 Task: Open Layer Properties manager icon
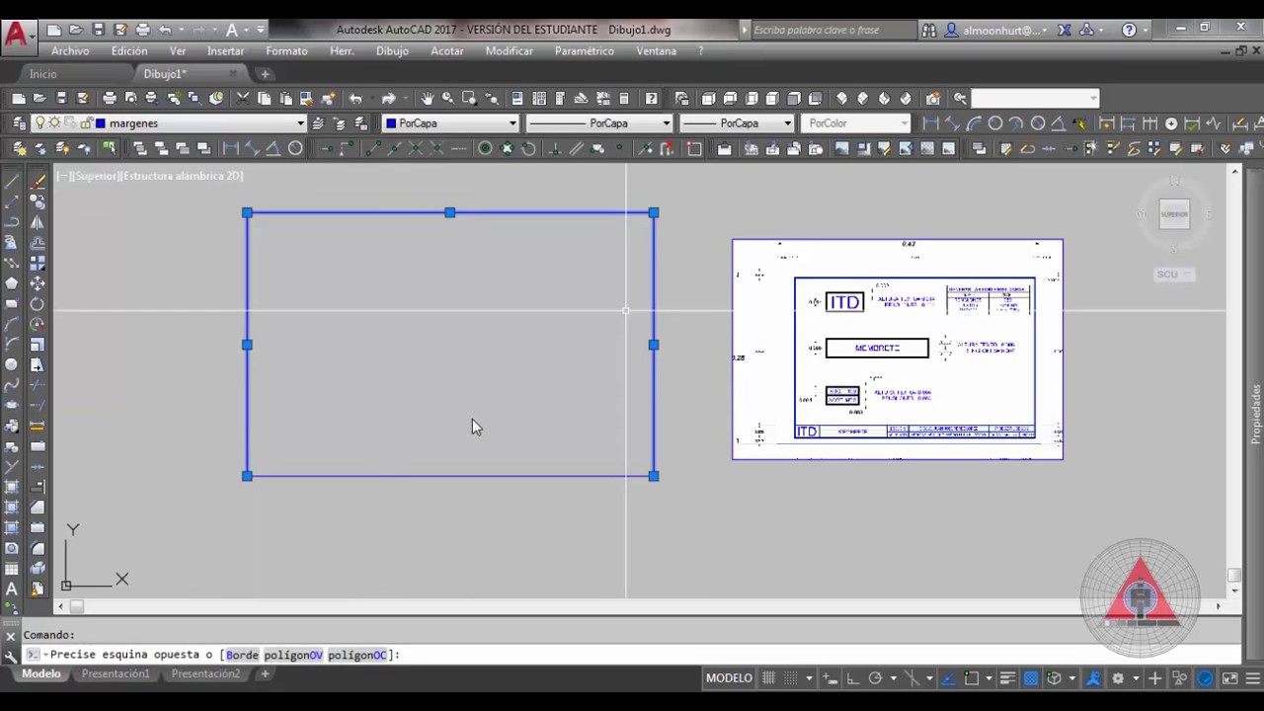tap(19, 123)
